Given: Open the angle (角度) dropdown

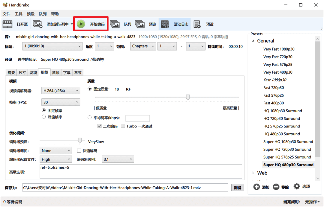Looking at the screenshot, I should 105,46.
